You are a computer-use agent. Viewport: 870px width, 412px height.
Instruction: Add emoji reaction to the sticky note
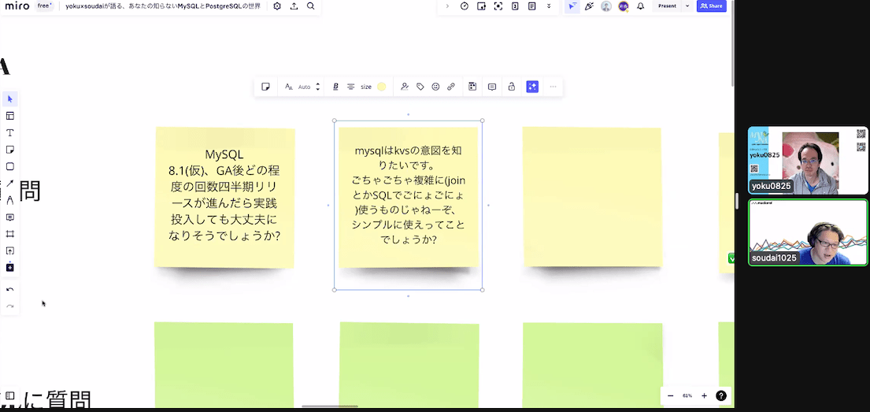tap(435, 87)
